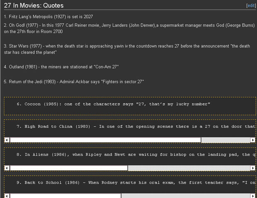Click the 'In Aliens (1986)' line
Screen dimensions: 257x198
click(136, 155)
